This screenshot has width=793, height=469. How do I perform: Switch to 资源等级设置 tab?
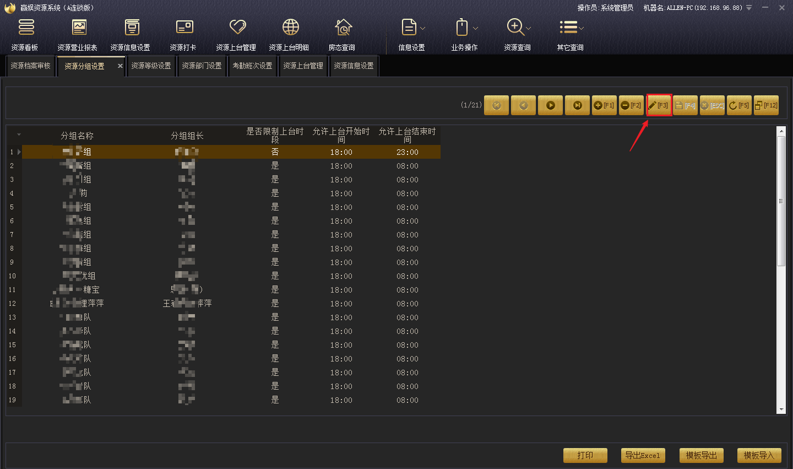[151, 66]
